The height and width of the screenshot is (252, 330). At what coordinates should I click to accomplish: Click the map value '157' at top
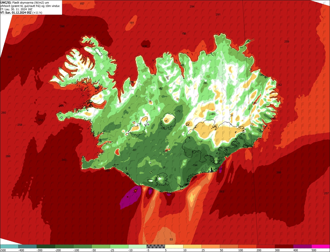coord(82,4)
